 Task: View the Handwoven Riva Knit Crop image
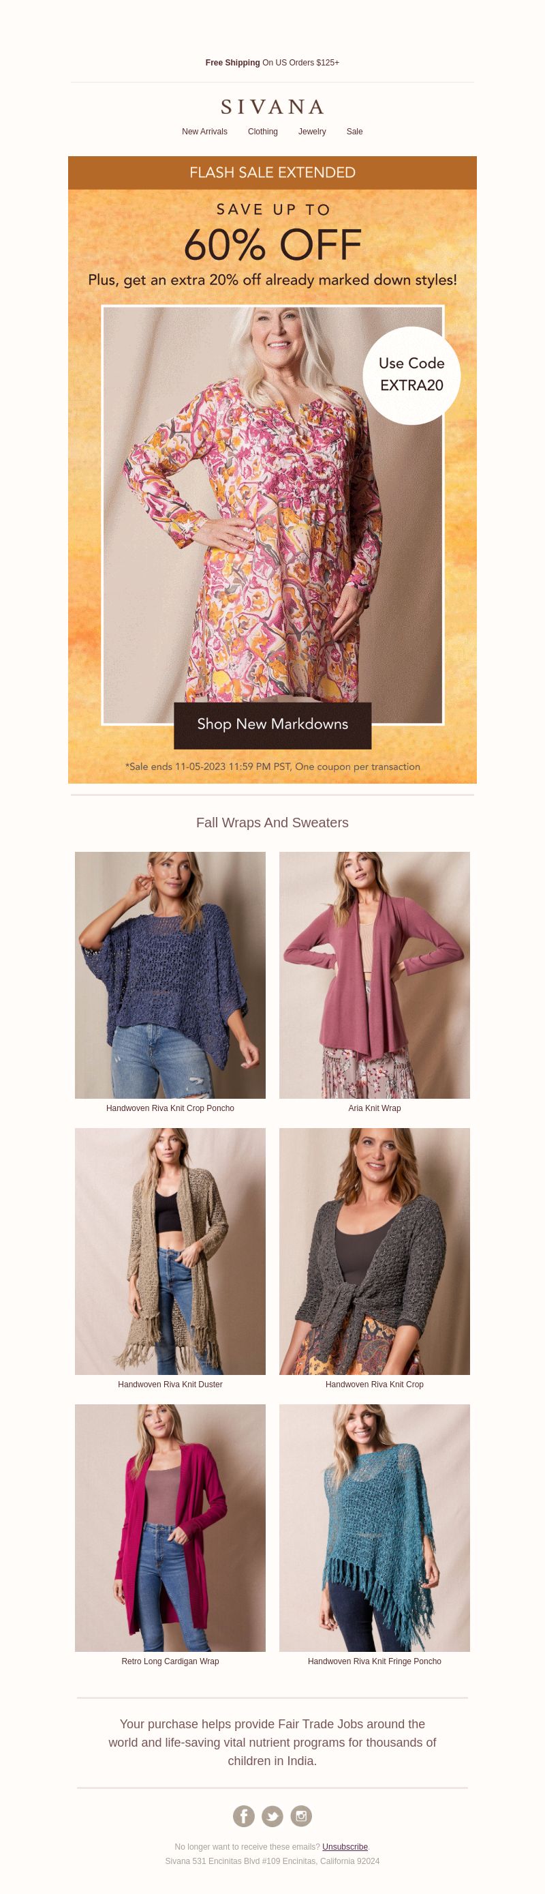click(375, 1252)
